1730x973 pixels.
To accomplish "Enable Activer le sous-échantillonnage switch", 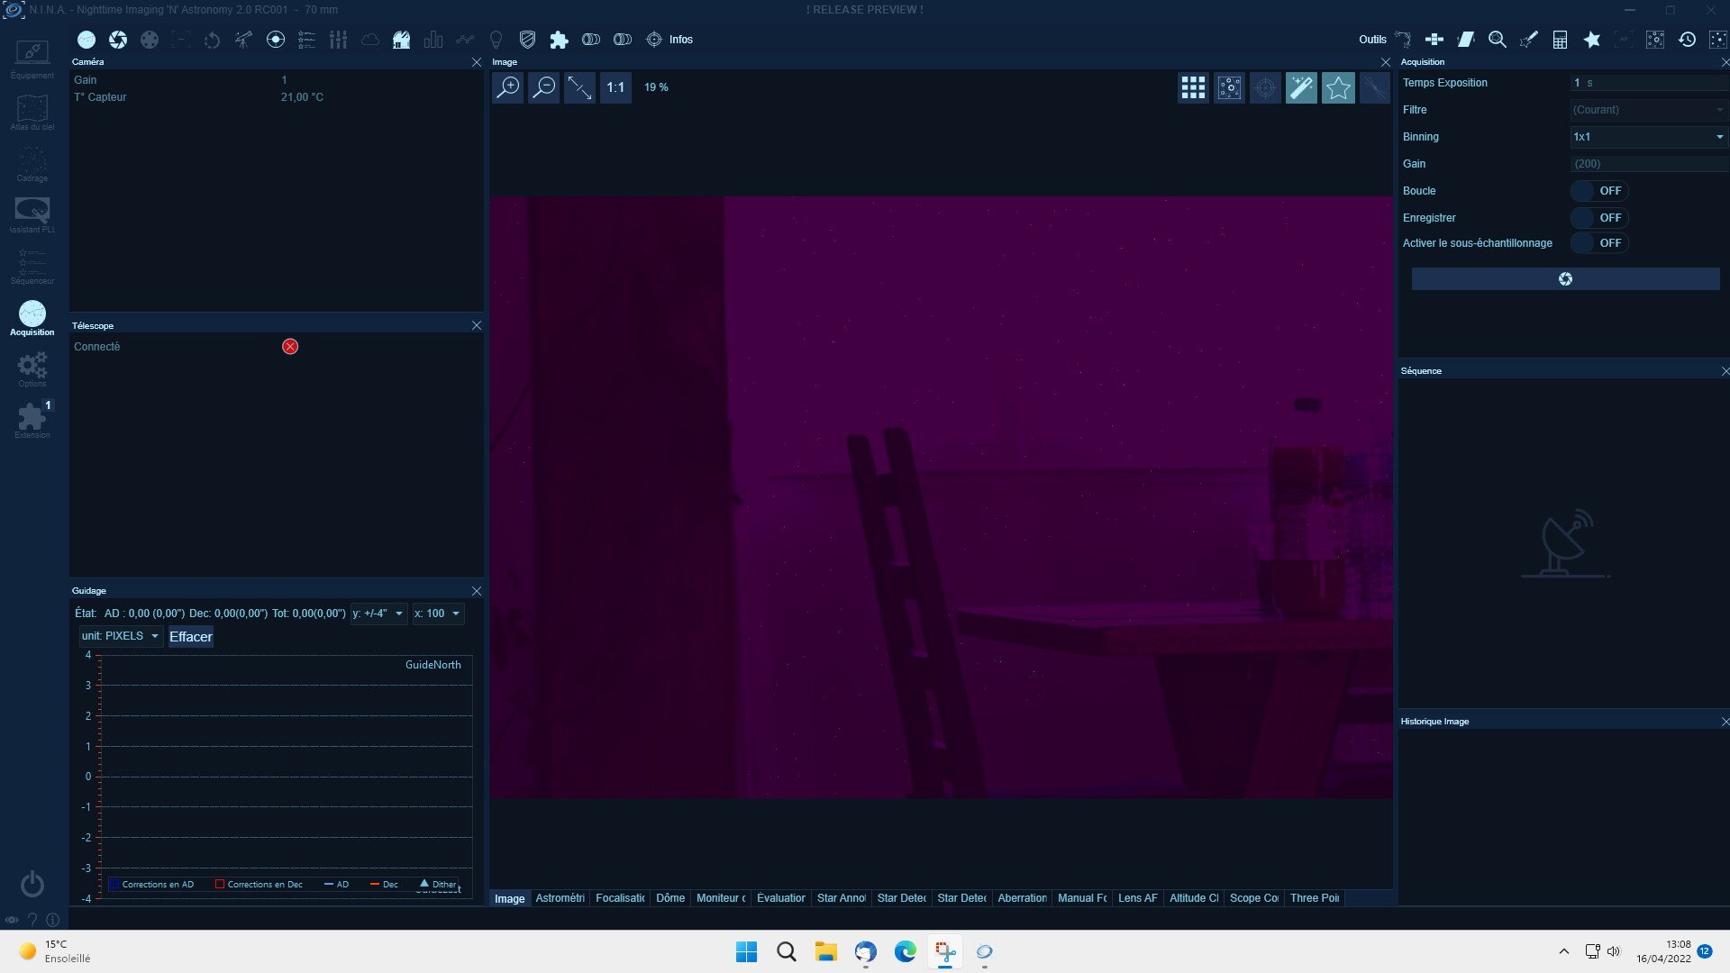I will point(1599,243).
